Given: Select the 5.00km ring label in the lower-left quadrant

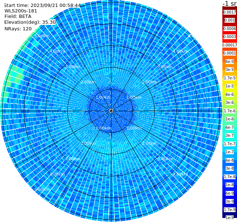Looking at the screenshot, I should tap(42, 189).
